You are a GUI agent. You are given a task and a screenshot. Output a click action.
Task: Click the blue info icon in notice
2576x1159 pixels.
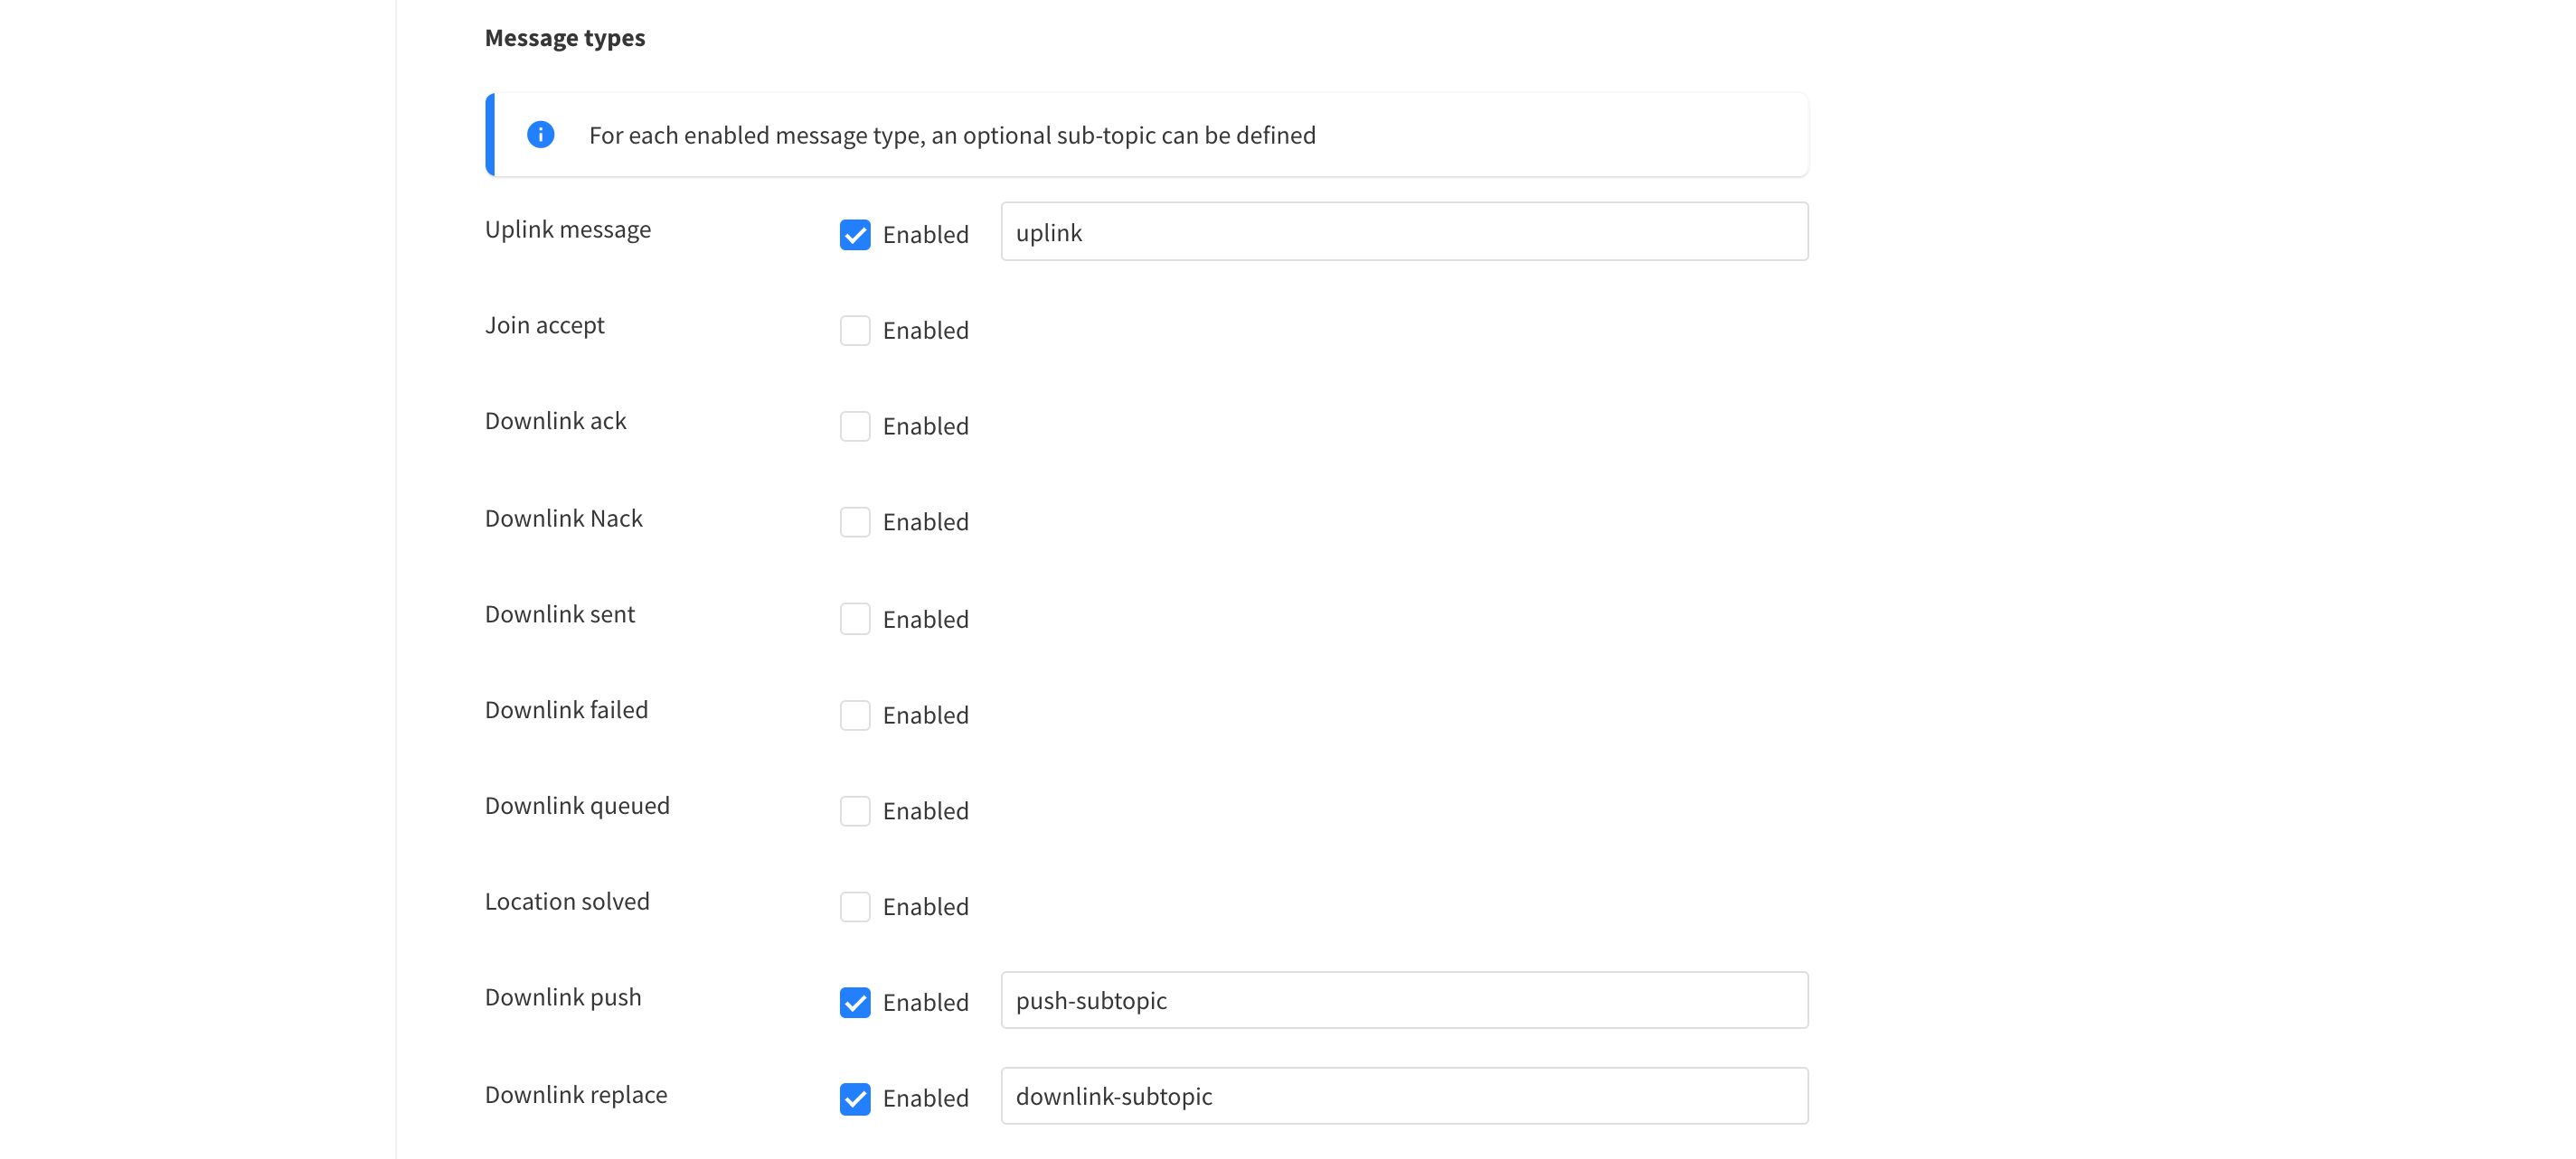click(x=540, y=135)
